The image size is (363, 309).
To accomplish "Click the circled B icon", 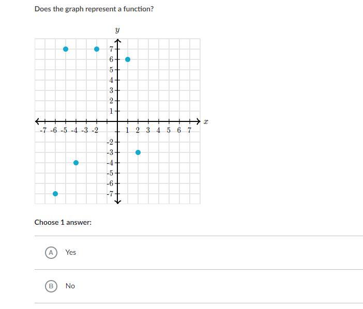I will (x=51, y=286).
